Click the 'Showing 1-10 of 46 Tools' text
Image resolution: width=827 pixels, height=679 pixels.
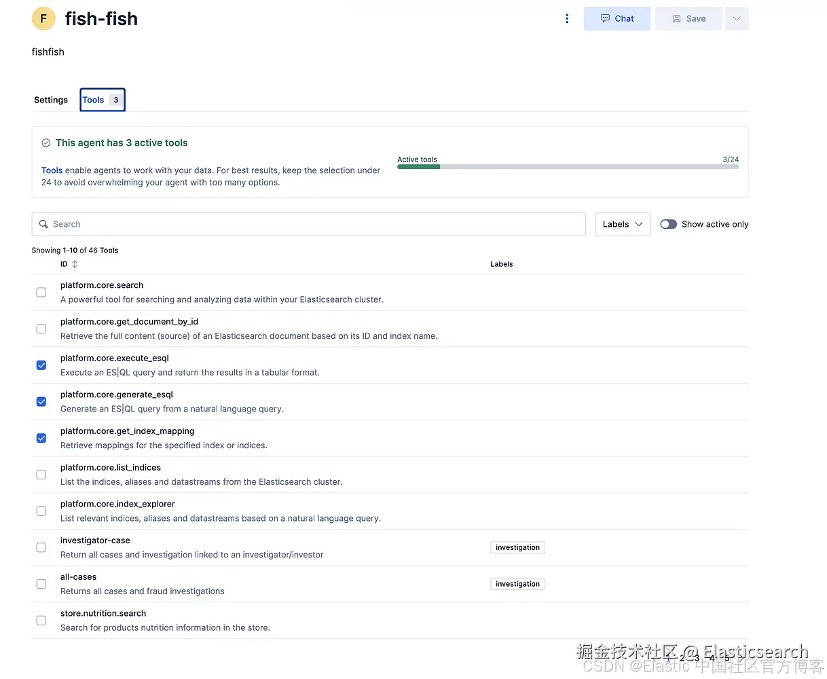coord(75,251)
